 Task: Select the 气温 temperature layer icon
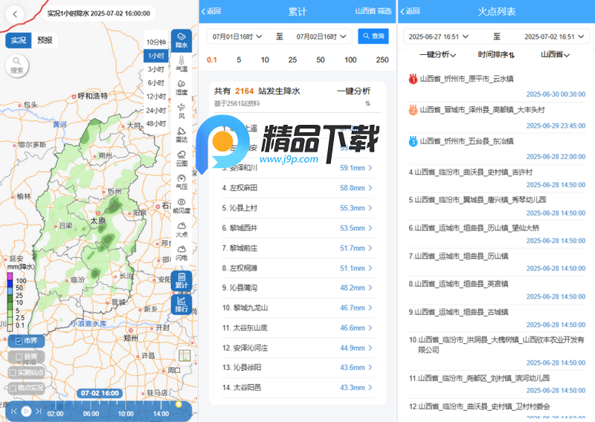pyautogui.click(x=181, y=64)
